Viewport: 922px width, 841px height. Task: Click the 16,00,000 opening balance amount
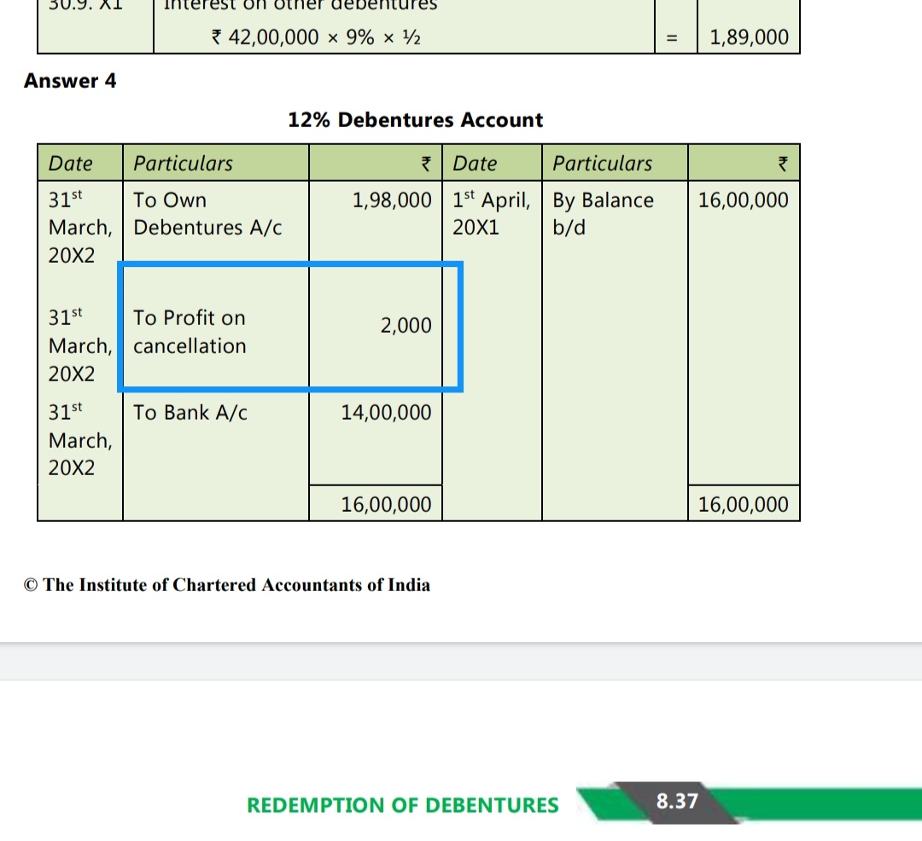[x=743, y=200]
